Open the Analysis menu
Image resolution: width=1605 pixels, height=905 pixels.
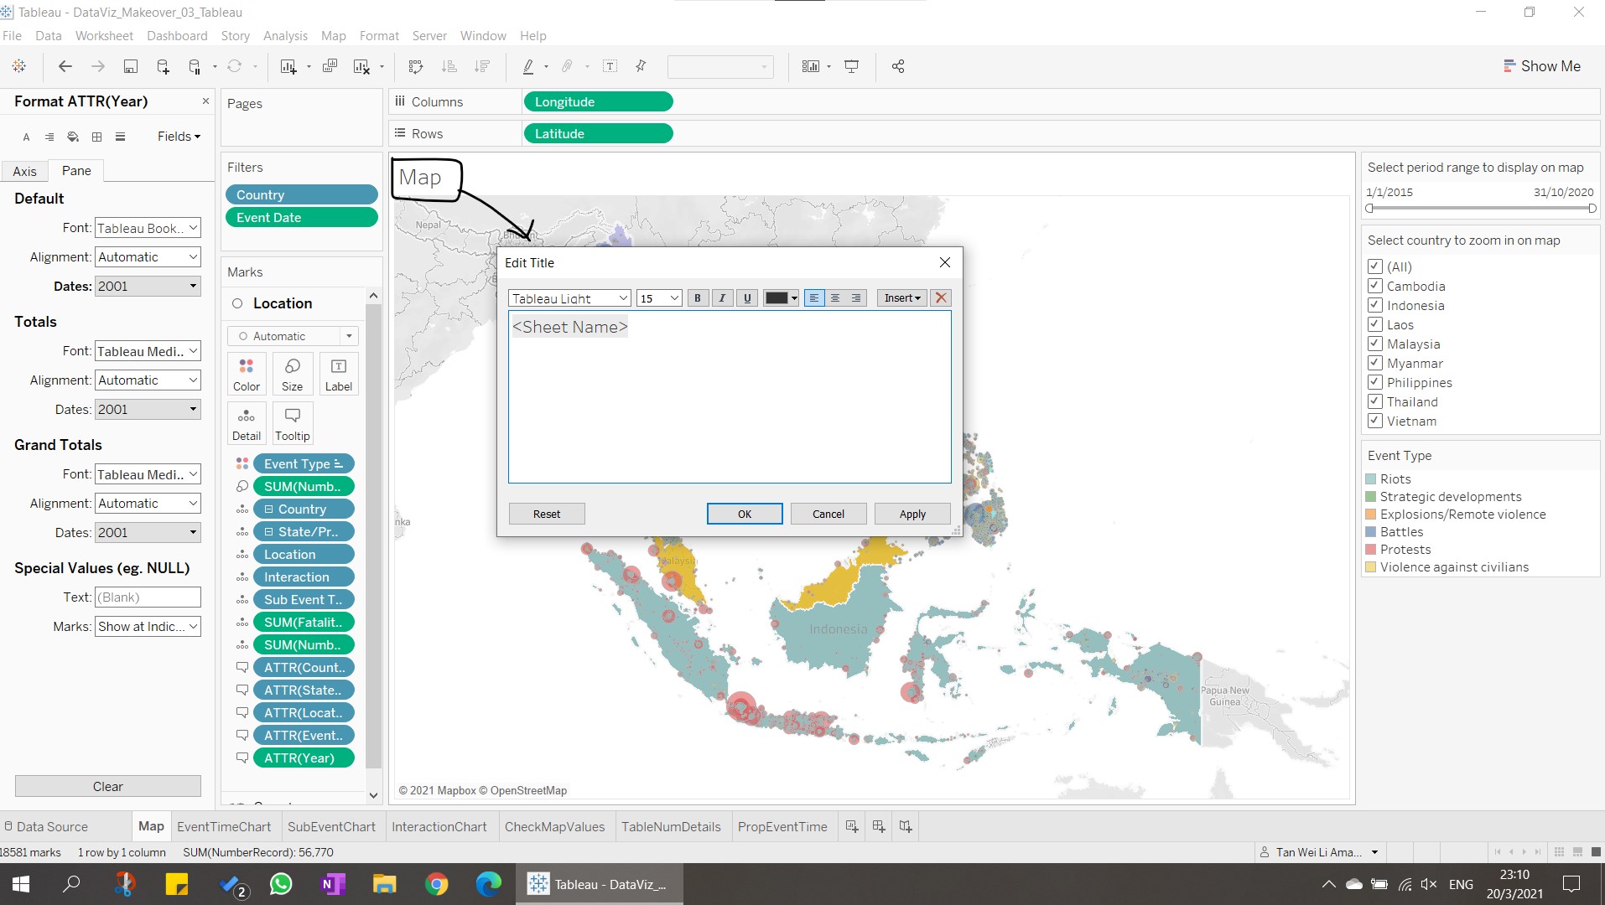285,36
